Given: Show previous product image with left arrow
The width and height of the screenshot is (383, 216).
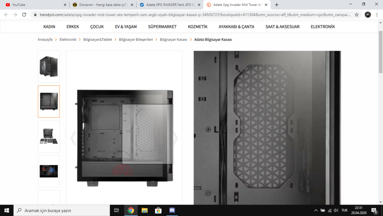Looking at the screenshot, I should pyautogui.click(x=73, y=138).
